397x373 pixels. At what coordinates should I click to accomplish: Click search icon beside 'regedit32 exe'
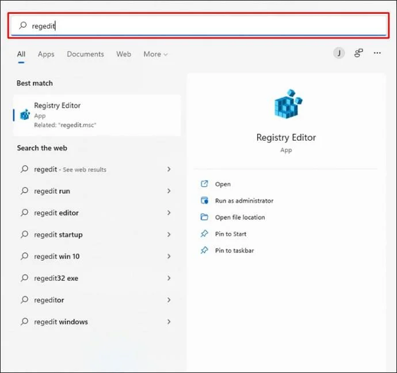pos(24,278)
